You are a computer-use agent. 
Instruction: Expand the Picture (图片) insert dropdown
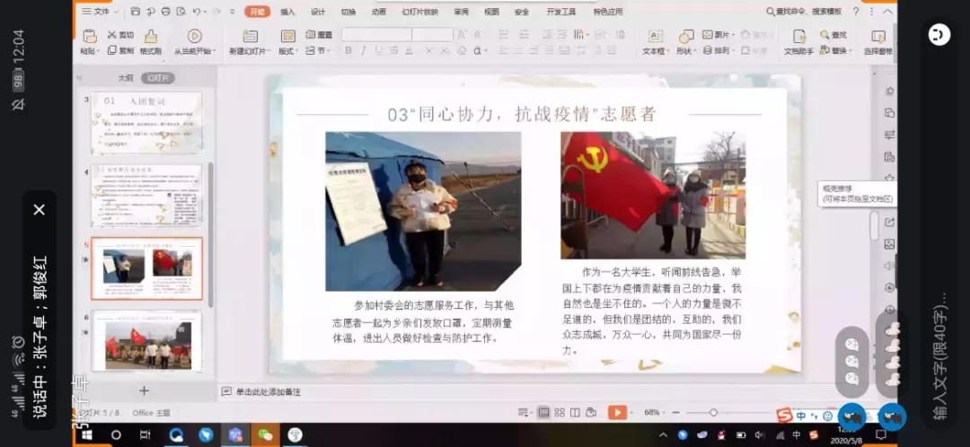pos(719,35)
